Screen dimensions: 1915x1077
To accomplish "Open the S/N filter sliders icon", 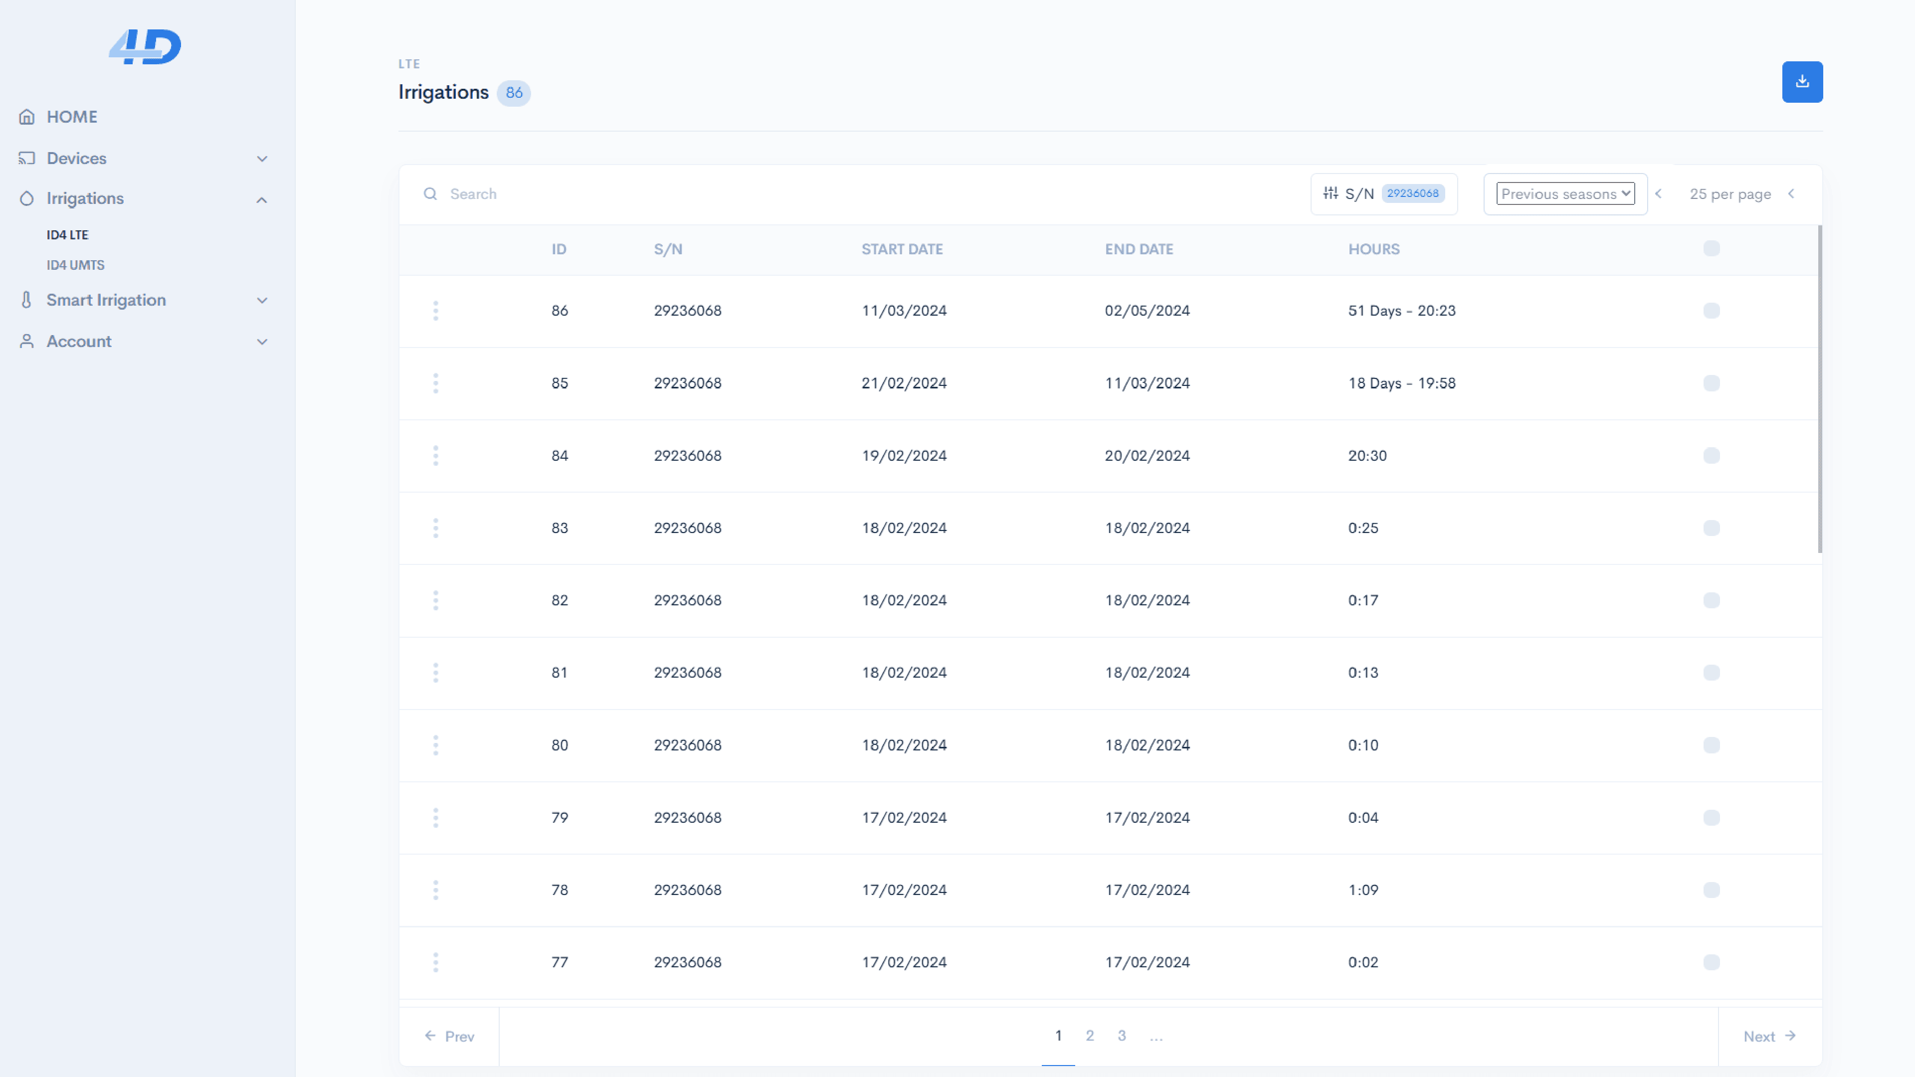I will pos(1330,193).
